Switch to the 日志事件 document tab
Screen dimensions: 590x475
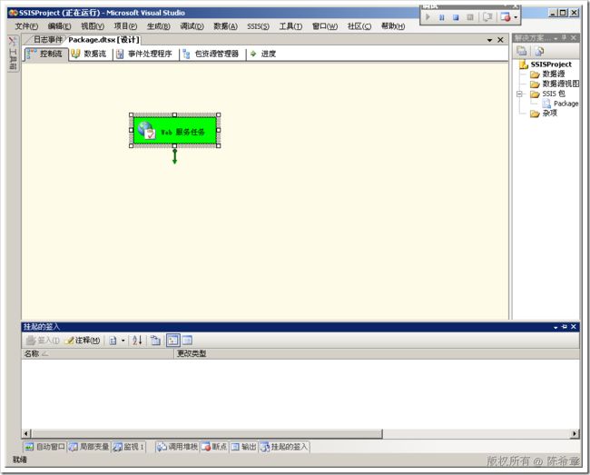pos(47,40)
